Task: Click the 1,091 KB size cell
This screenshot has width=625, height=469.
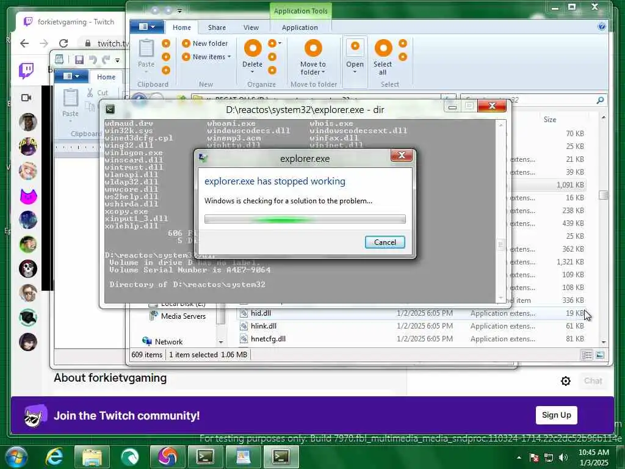Action: [x=570, y=184]
